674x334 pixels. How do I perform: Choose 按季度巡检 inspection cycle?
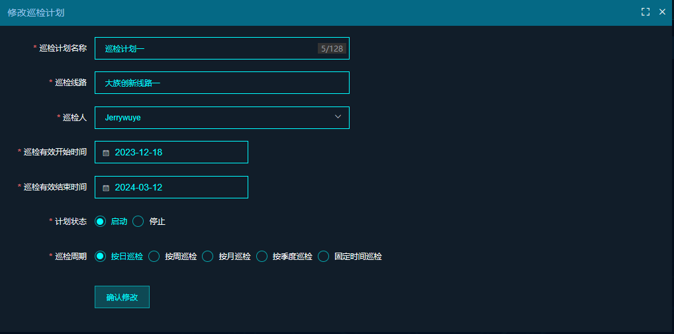pyautogui.click(x=262, y=257)
